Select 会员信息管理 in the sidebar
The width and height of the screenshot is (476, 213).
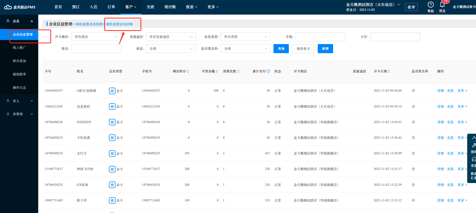coord(19,34)
